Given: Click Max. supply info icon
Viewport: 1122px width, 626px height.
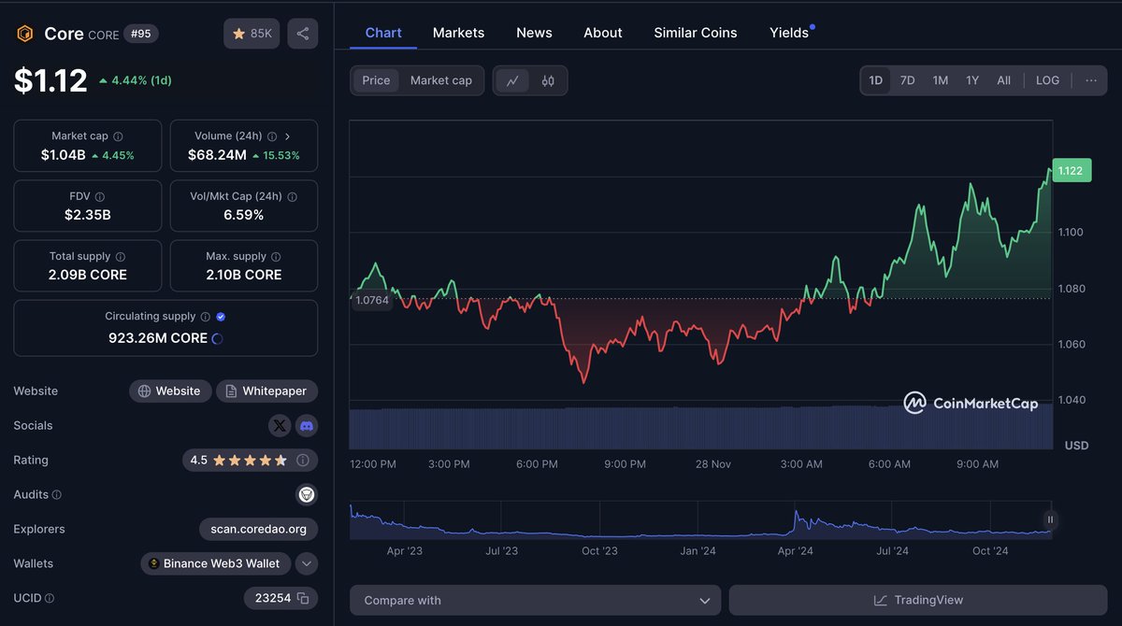Looking at the screenshot, I should pyautogui.click(x=276, y=257).
